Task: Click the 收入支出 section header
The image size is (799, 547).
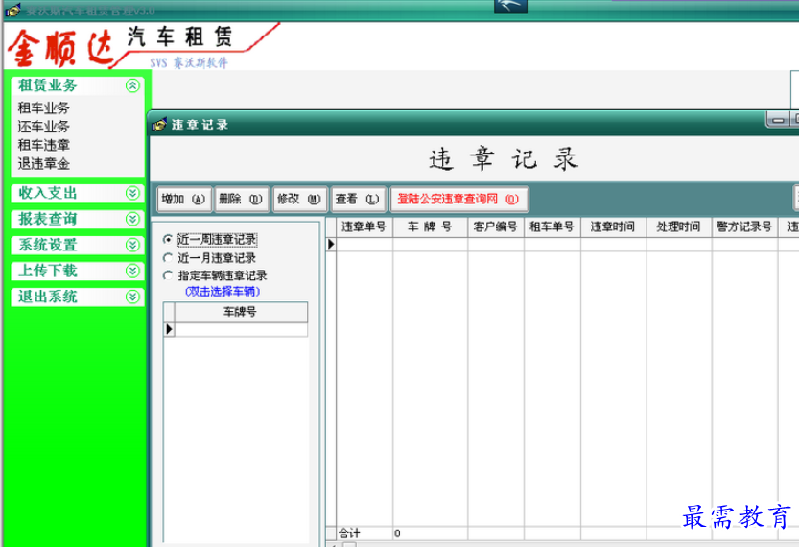Action: (x=78, y=193)
